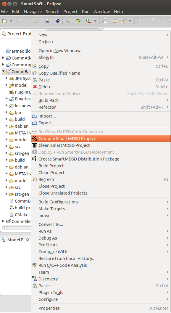This screenshot has height=313, width=171.
Task: Open dropdown arrow beside highlighter pen icon
Action: pos(130,21)
